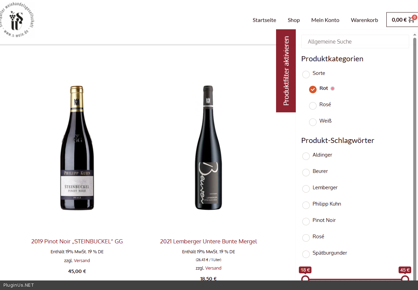Open the Warenkorb menu link
This screenshot has height=290, width=418.
364,20
